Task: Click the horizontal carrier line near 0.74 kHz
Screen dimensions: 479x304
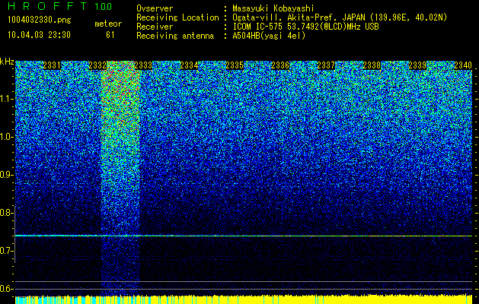Action: coord(244,236)
